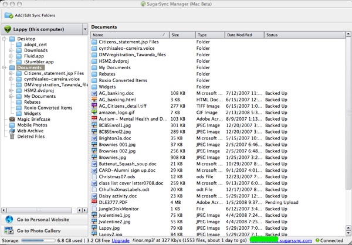Collapse the Documents folder in tree
Screen dimensions: 352x245
(x=5, y=67)
